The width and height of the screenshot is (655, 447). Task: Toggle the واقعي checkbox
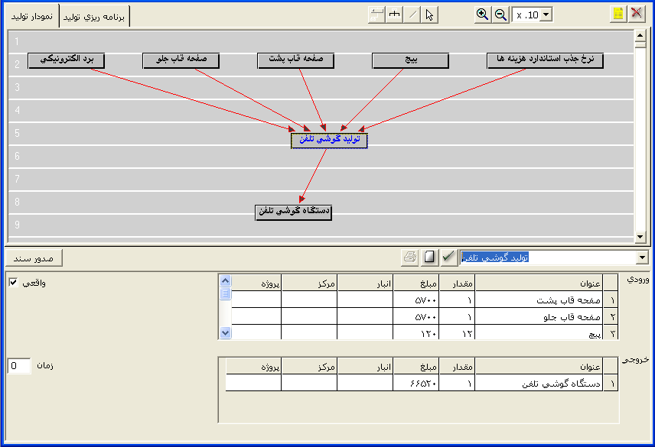[13, 283]
